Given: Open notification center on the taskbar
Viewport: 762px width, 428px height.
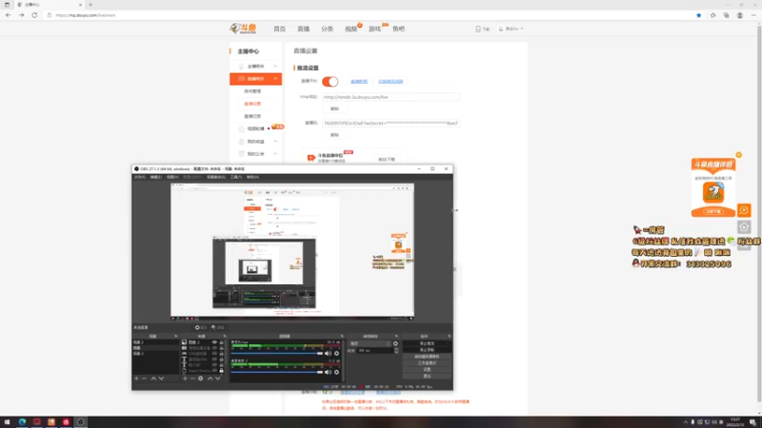Looking at the screenshot, I should coord(752,422).
